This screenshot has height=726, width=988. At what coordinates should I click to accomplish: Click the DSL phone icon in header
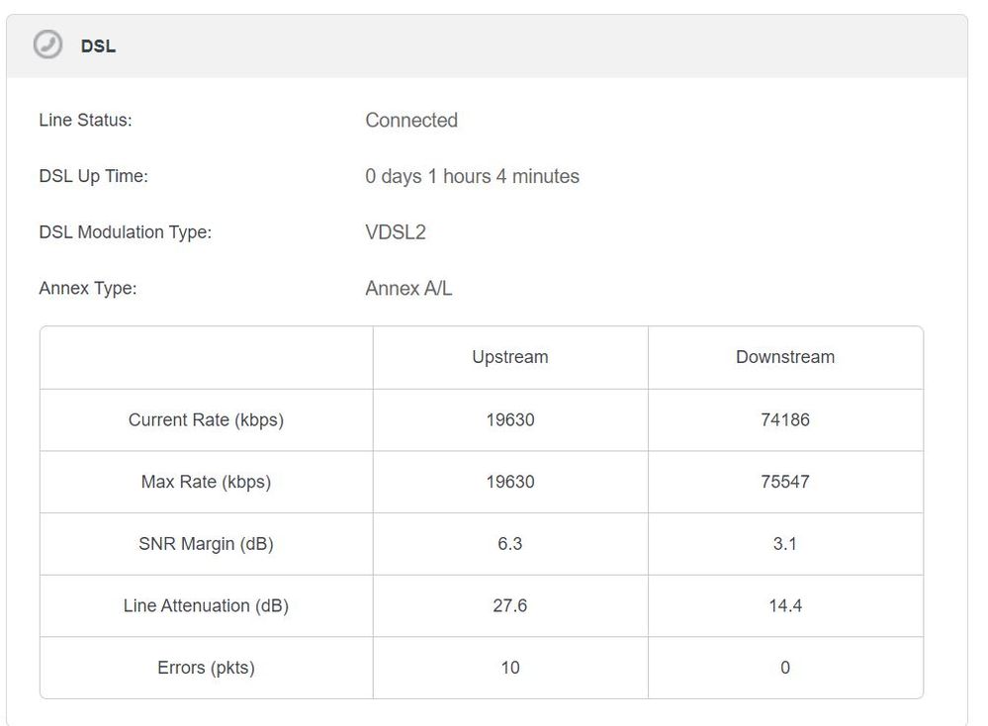click(x=47, y=45)
